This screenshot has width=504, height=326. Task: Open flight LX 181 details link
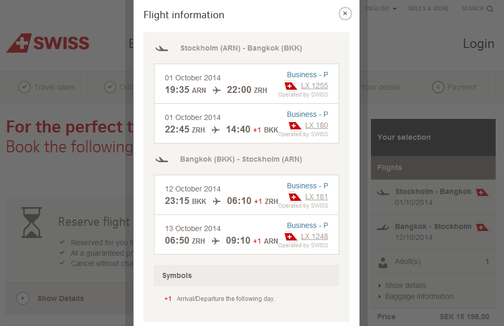point(317,197)
